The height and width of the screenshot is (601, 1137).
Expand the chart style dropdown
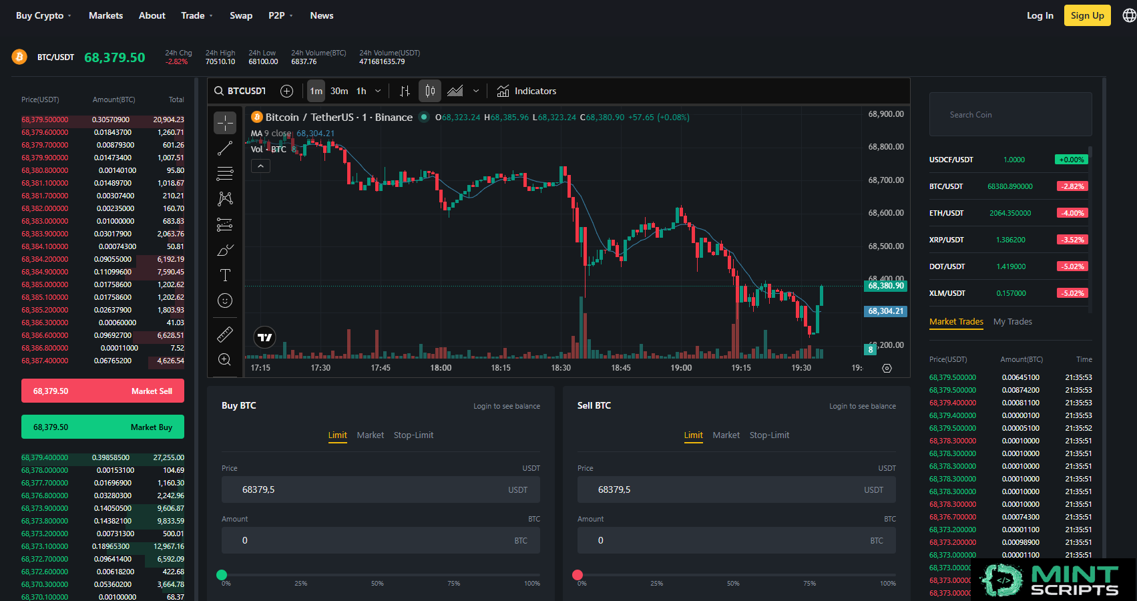coord(476,91)
